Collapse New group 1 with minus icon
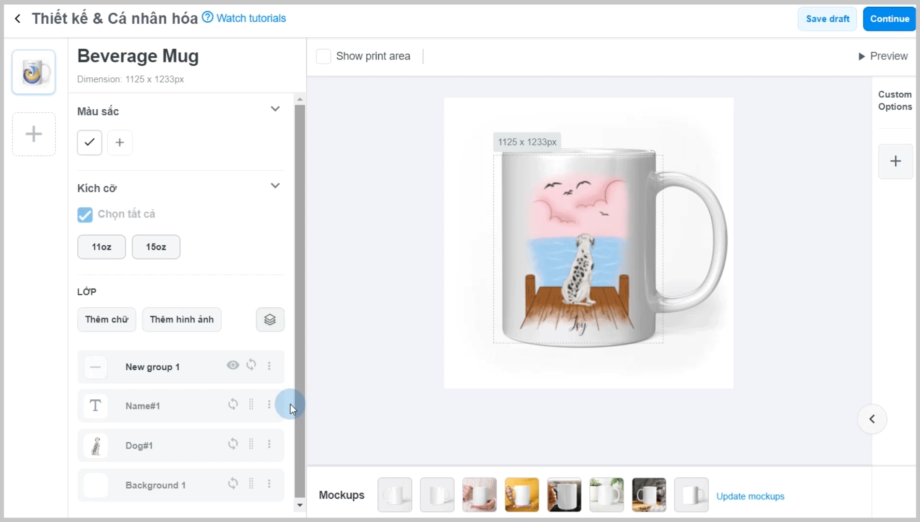This screenshot has height=522, width=920. pos(95,367)
